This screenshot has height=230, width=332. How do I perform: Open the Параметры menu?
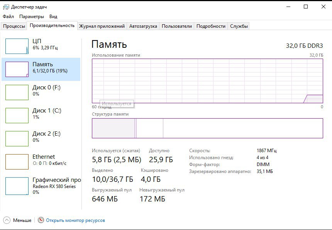click(x=32, y=17)
